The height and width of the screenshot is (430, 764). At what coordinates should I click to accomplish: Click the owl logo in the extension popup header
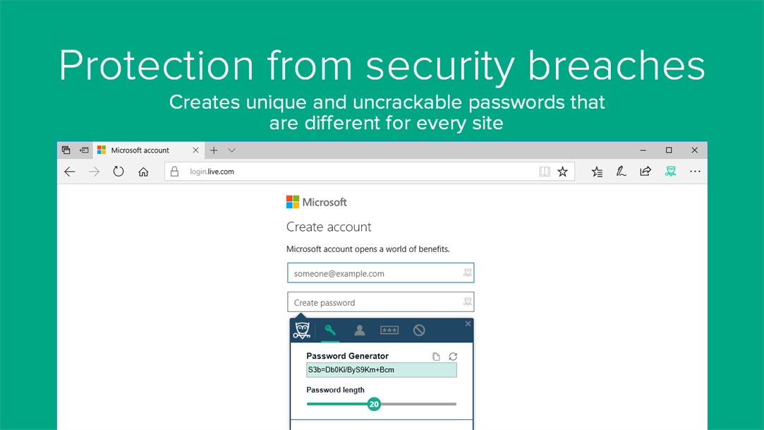[x=303, y=330]
